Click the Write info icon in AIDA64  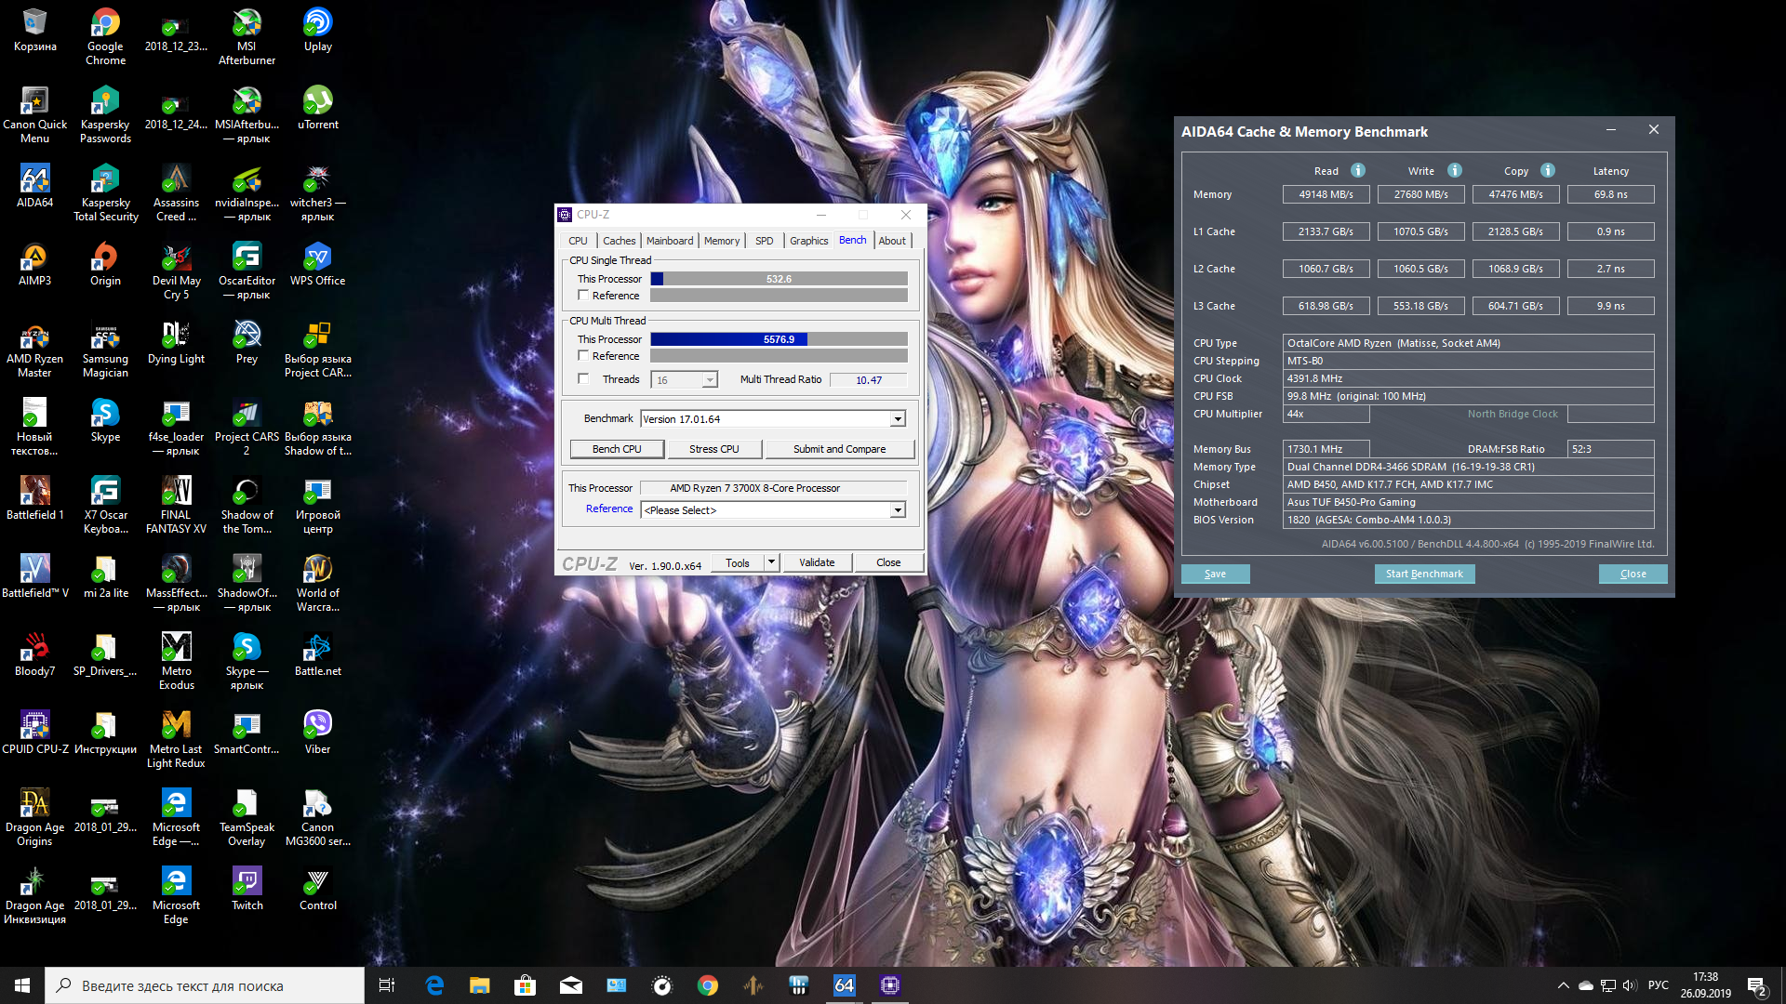[1455, 170]
